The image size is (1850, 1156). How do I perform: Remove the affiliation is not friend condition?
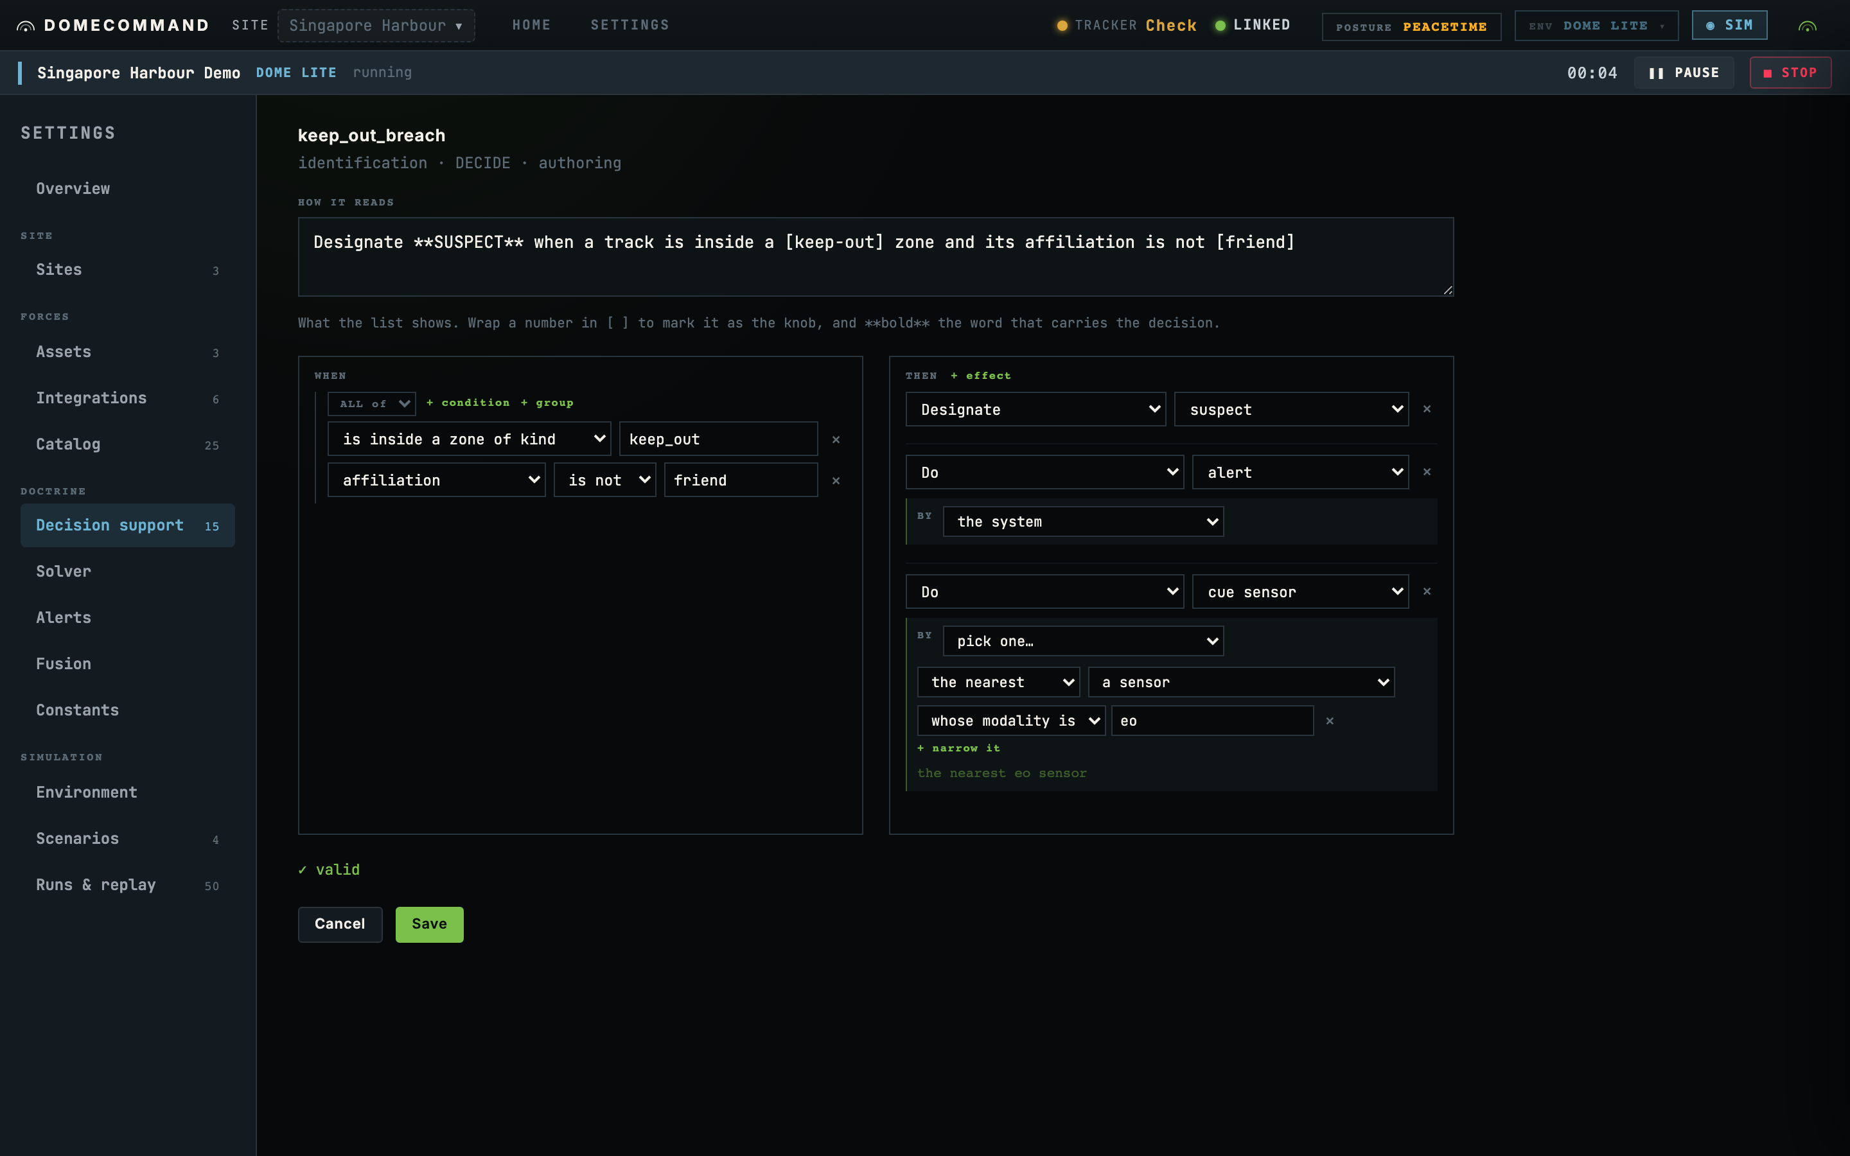[836, 481]
